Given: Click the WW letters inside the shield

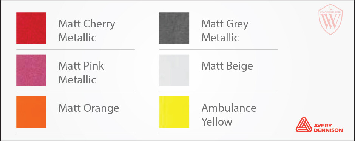Looking at the screenshot, I should [330, 21].
